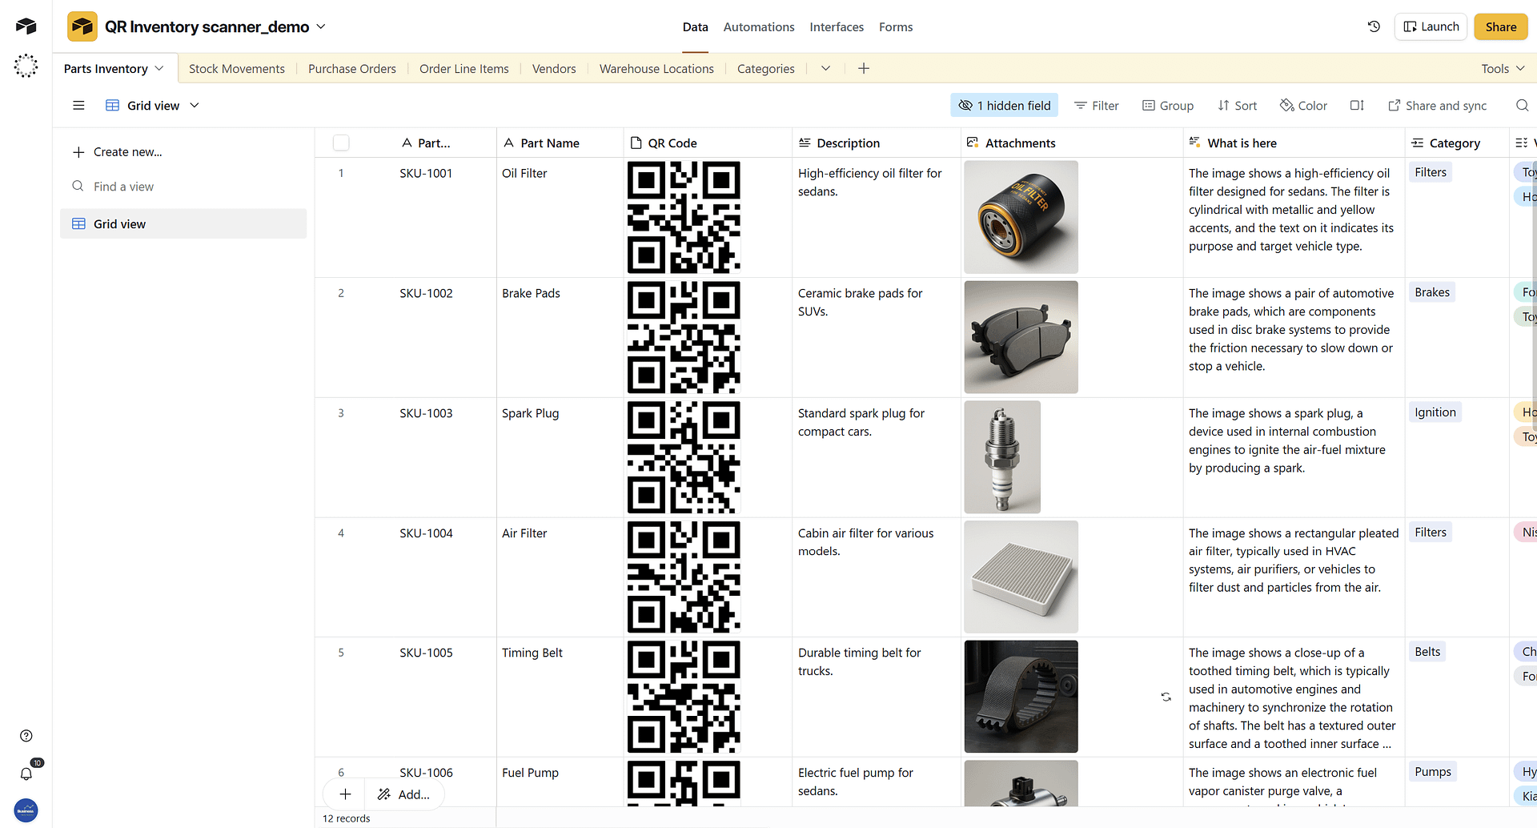This screenshot has height=828, width=1537.
Task: Open the Spark Plug attachment thumbnail
Action: click(1001, 456)
